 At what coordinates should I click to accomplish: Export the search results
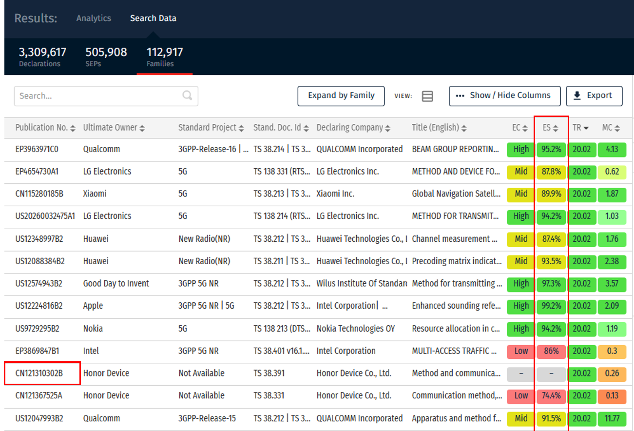pos(594,96)
